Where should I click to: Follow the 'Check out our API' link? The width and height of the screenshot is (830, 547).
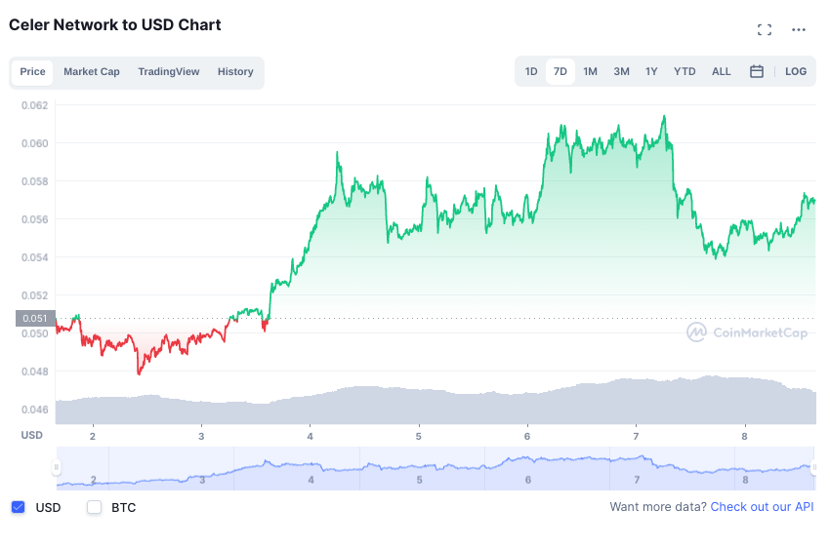[762, 507]
